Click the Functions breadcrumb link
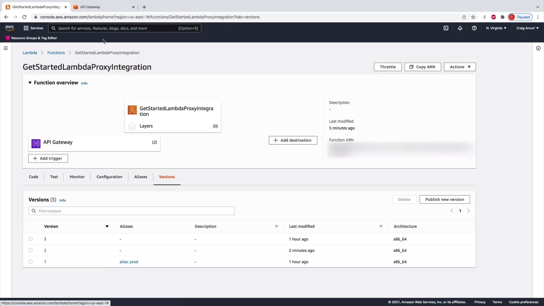The width and height of the screenshot is (544, 306). pos(56,53)
